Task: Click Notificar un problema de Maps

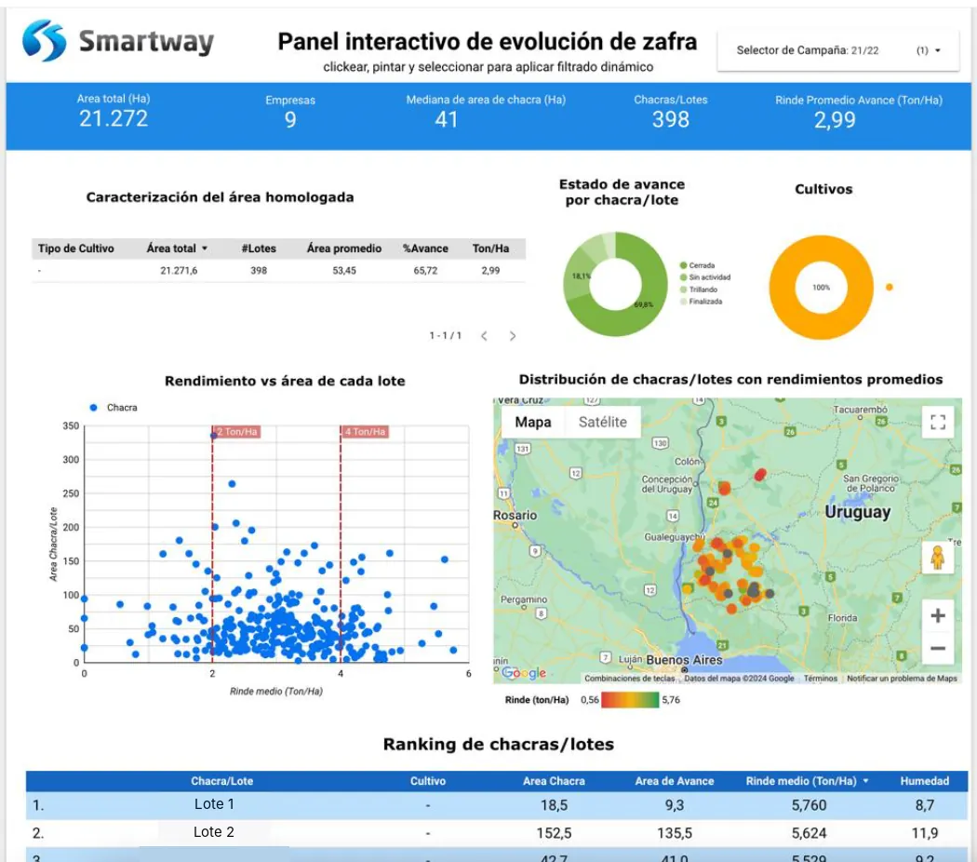Action: point(902,678)
